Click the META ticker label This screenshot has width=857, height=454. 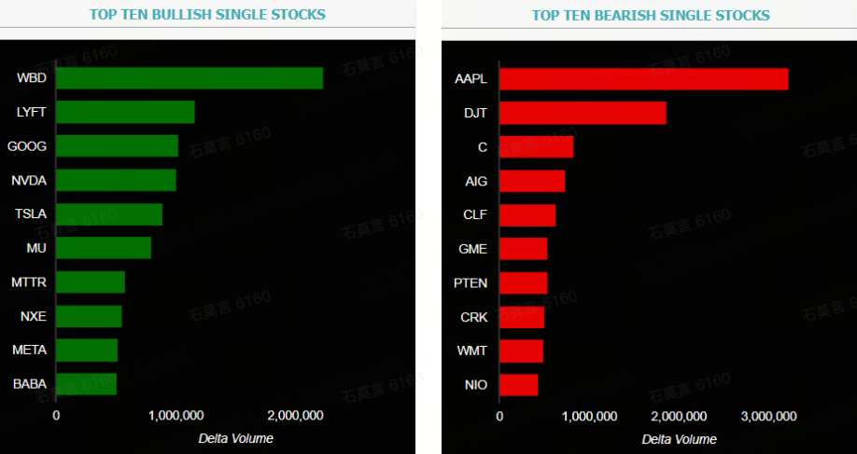30,350
